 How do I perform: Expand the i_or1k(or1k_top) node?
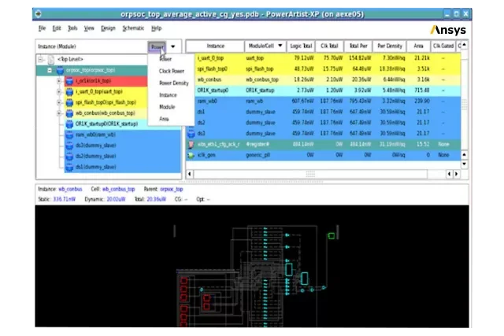click(59, 81)
